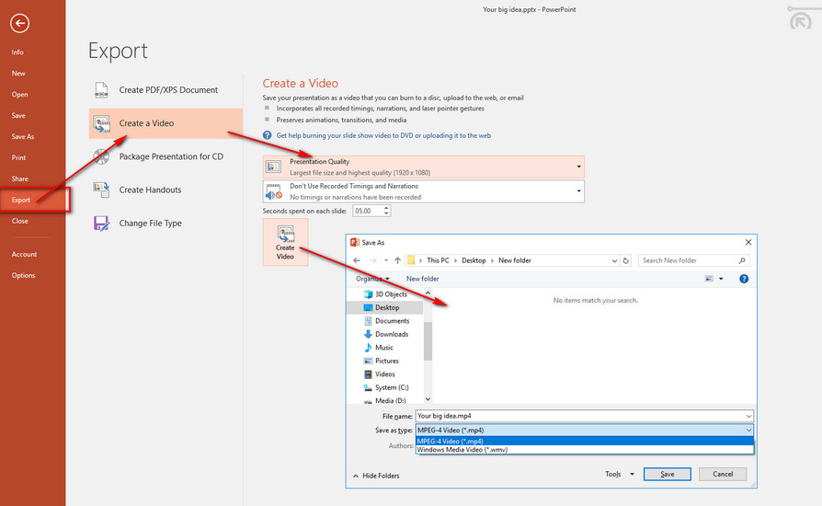Click the Save button in the dialog
The width and height of the screenshot is (822, 506).
point(667,474)
